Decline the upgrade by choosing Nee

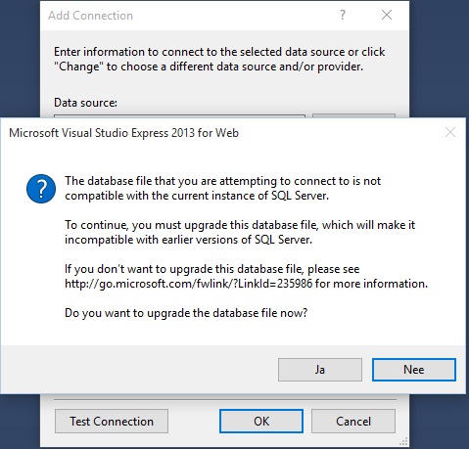[x=414, y=370]
